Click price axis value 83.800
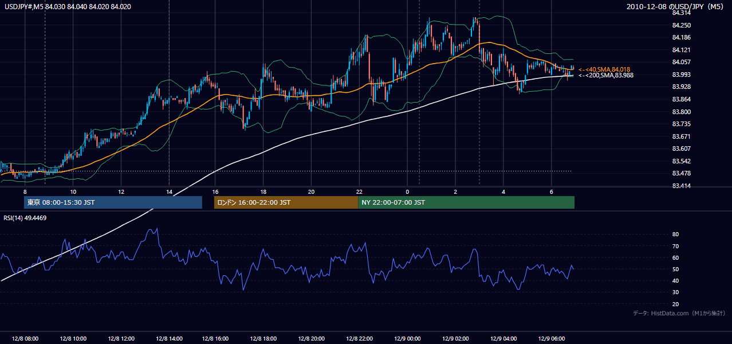 681,112
